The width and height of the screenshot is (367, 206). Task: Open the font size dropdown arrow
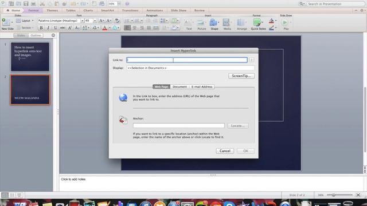coord(95,21)
